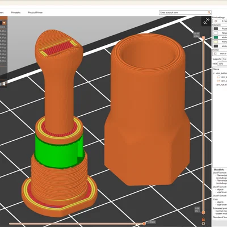Click the printer preset icon
Screen dimensions: 227x227
[x=215, y=54]
